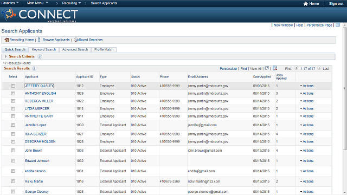Open Actions dropdown for ANTHONY ENGLISH
347x195 pixels.
(307, 94)
